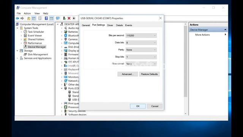Select the Port Settings tab
The height and width of the screenshot is (137, 243).
pyautogui.click(x=98, y=25)
